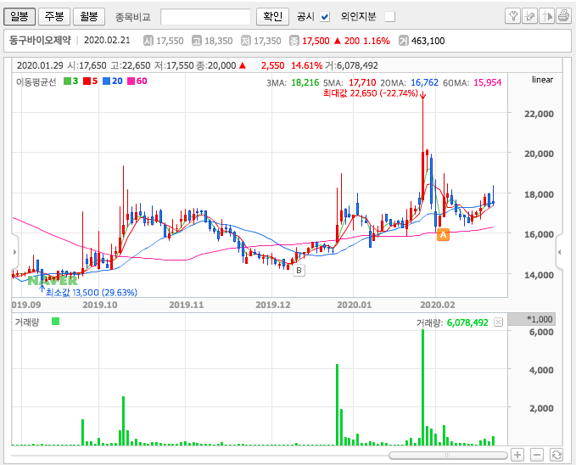Click the 2020.02.21 date text
The height and width of the screenshot is (465, 576).
pyautogui.click(x=107, y=41)
